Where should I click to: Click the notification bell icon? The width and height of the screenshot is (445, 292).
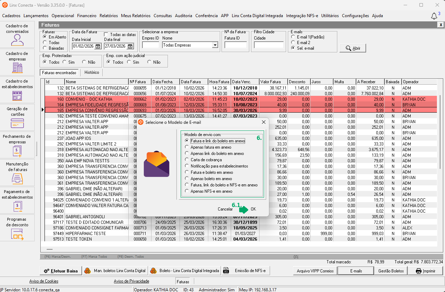coord(434,16)
